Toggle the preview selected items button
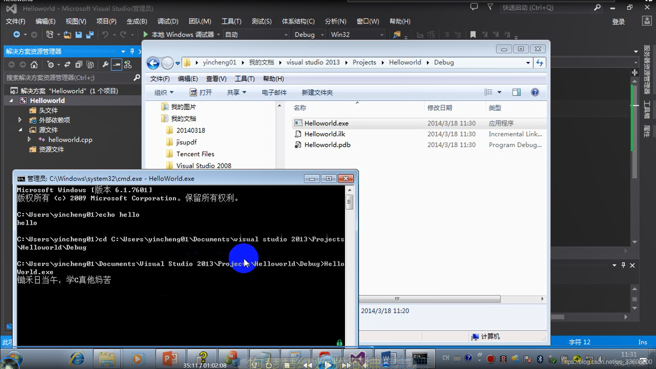This screenshot has width=656, height=369. (x=117, y=64)
